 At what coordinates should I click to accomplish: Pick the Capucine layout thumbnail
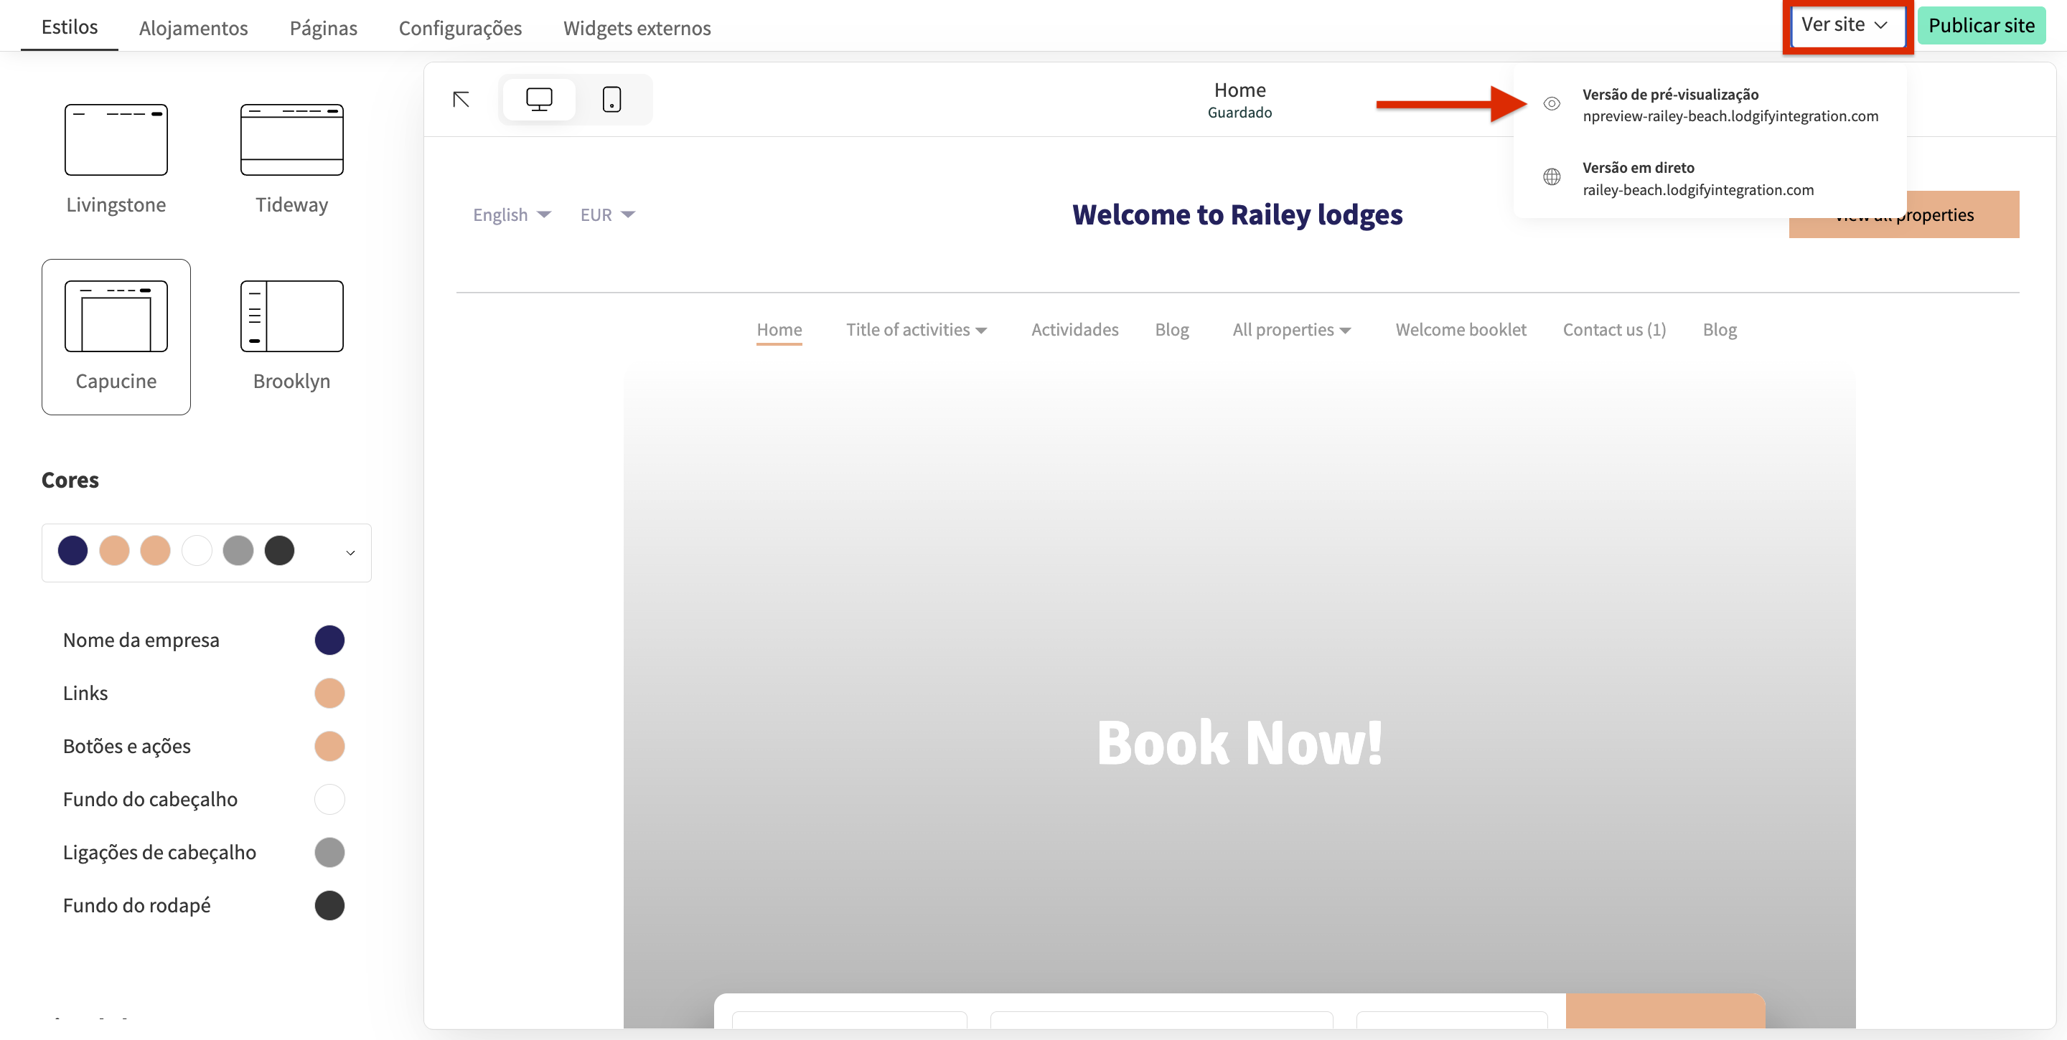(116, 316)
